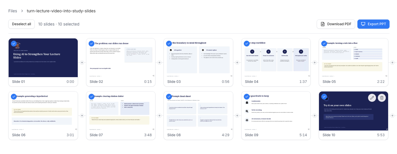Image resolution: width=397 pixels, height=154 pixels.
Task: Open the Slide 01 title thumbnail
Action: pyautogui.click(x=43, y=58)
